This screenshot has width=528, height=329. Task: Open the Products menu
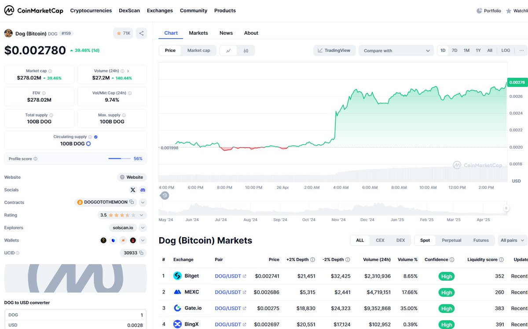tap(225, 11)
